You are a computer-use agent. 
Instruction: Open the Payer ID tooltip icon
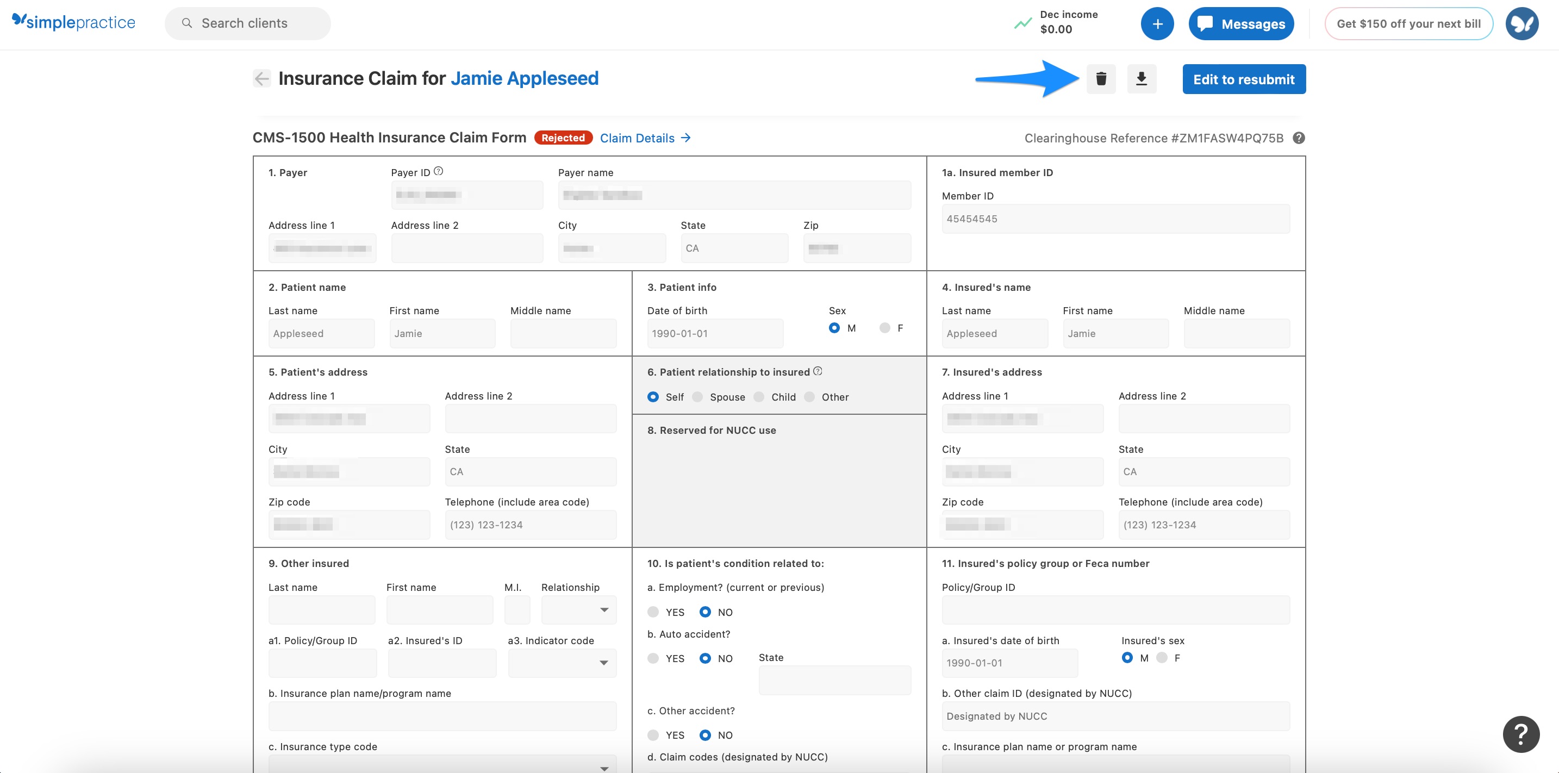438,171
